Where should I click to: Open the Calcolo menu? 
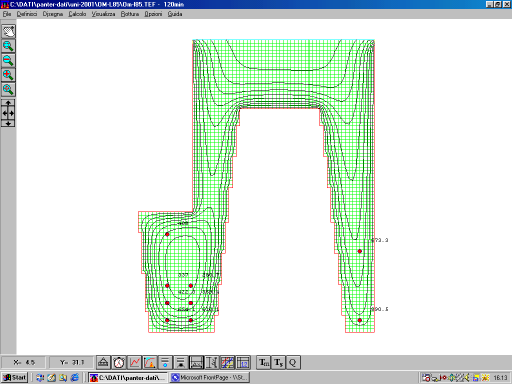click(77, 14)
